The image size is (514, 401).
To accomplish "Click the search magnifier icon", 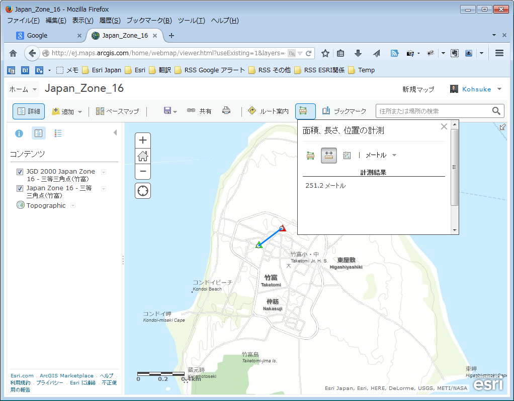I will 496,111.
